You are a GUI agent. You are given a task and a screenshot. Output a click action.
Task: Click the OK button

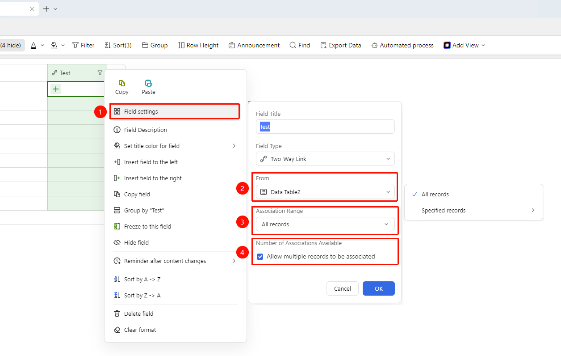tap(379, 288)
